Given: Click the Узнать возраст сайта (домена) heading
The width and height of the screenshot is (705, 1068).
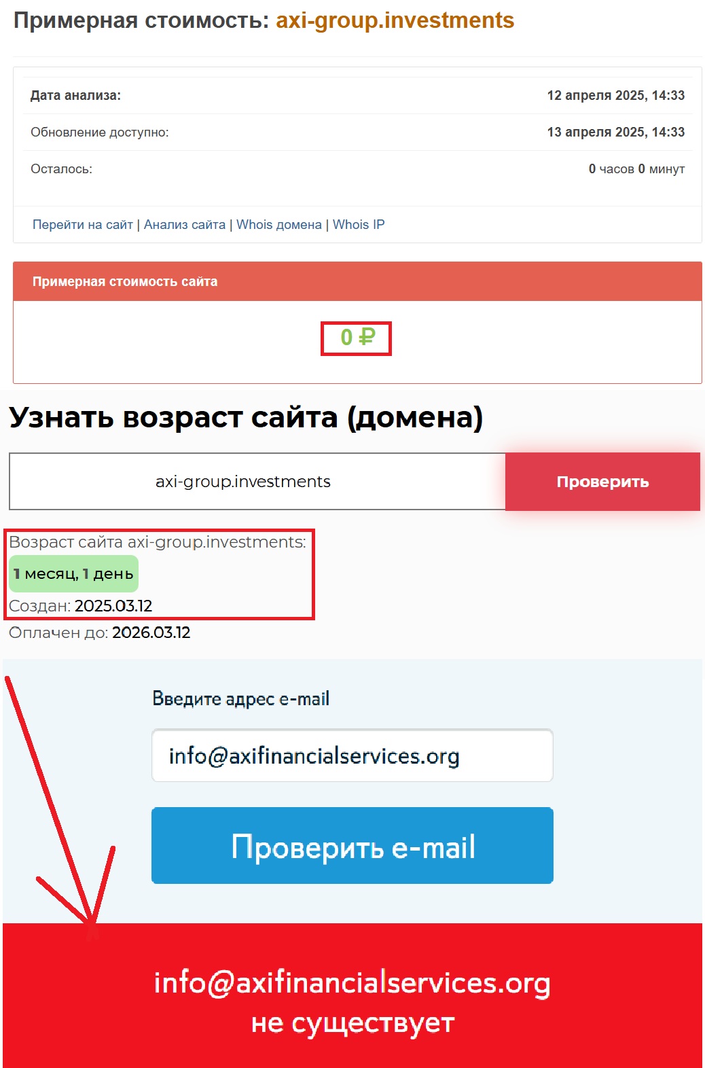Looking at the screenshot, I should (246, 418).
